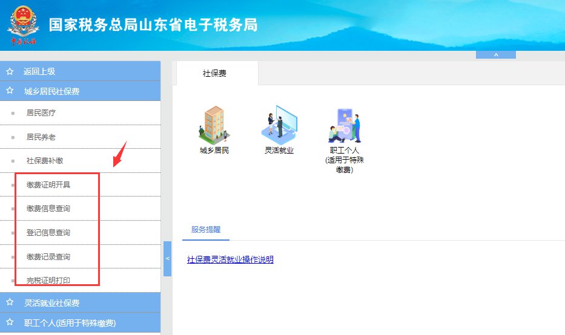Go back via 返回上级
565x335 pixels.
tap(39, 71)
